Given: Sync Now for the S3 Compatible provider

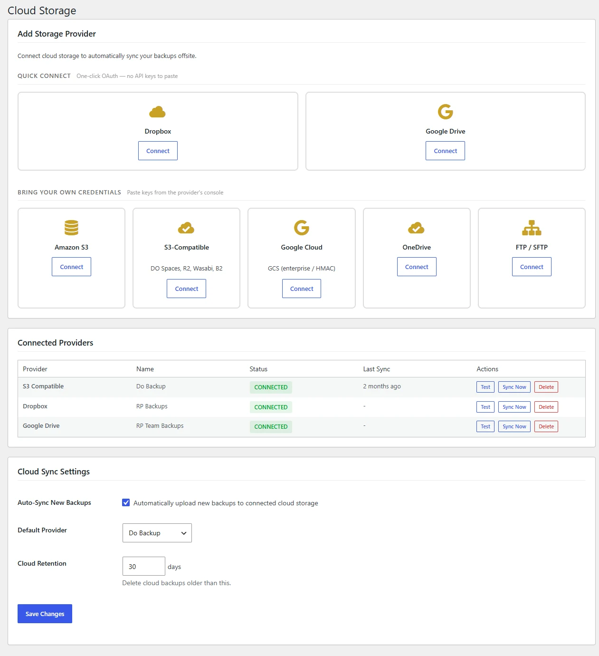Looking at the screenshot, I should pos(514,387).
